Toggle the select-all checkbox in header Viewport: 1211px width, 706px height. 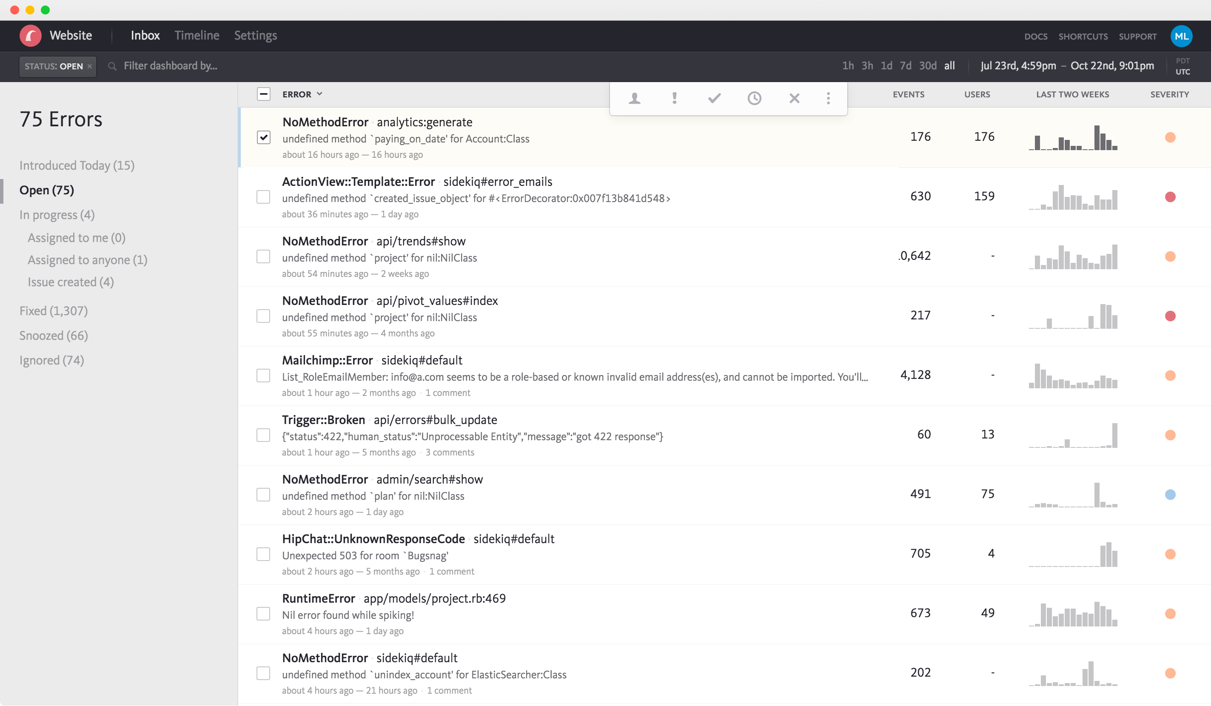[x=263, y=94]
